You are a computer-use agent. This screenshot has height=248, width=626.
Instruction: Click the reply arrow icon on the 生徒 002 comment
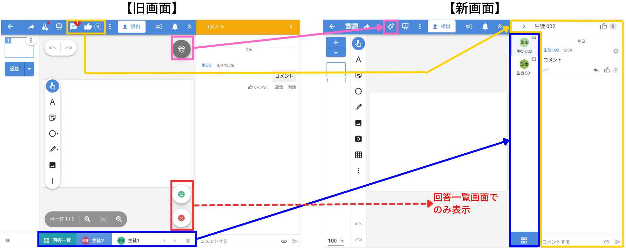(x=596, y=70)
